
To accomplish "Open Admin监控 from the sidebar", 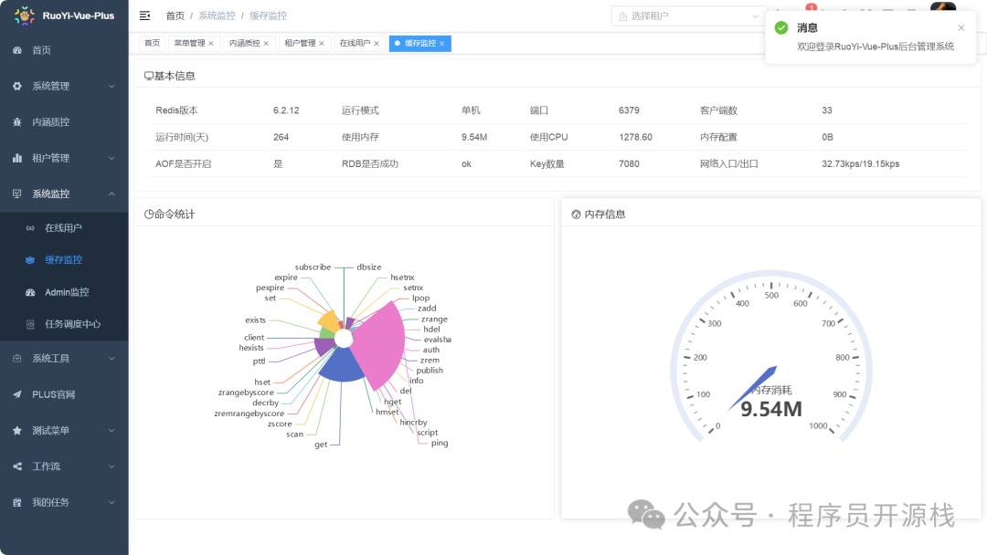I will [64, 292].
